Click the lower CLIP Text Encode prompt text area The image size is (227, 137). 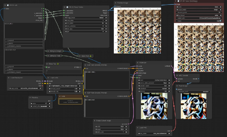(x=107, y=108)
